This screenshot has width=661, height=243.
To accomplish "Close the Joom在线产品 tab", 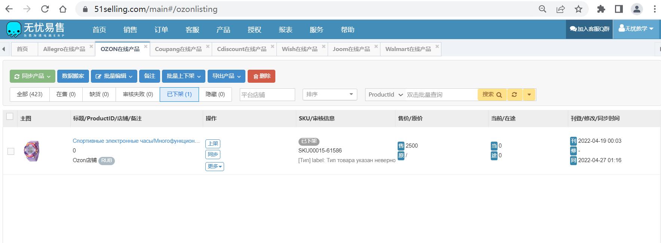I will [376, 46].
